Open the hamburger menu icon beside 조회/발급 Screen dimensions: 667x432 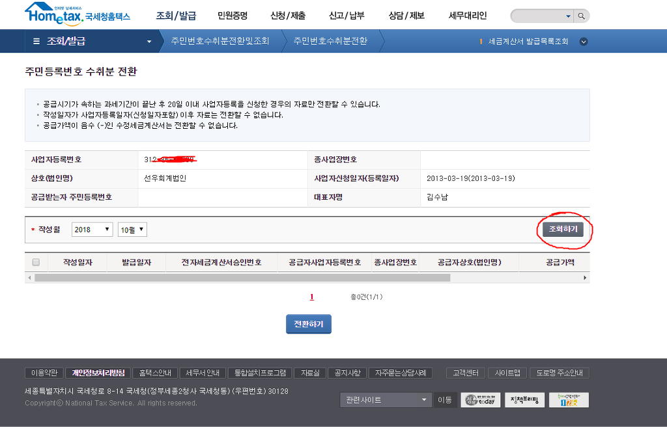click(36, 41)
